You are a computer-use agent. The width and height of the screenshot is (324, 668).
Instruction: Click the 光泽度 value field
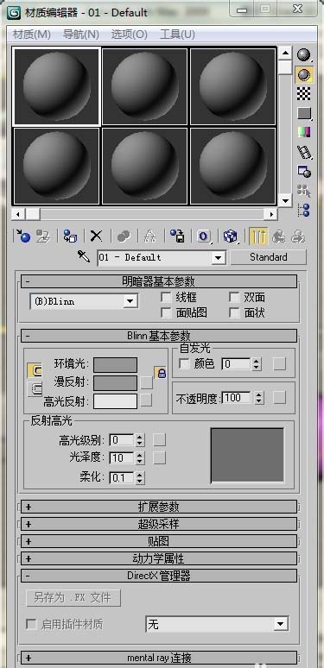[122, 457]
